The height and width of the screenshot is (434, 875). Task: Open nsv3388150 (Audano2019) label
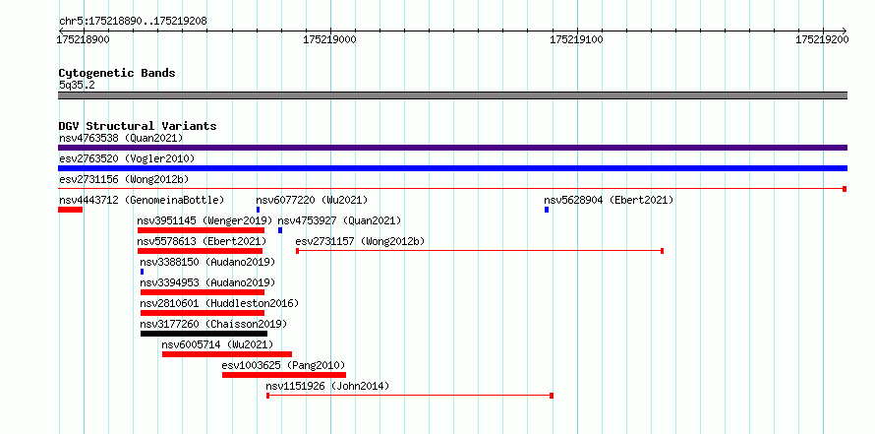coord(207,262)
